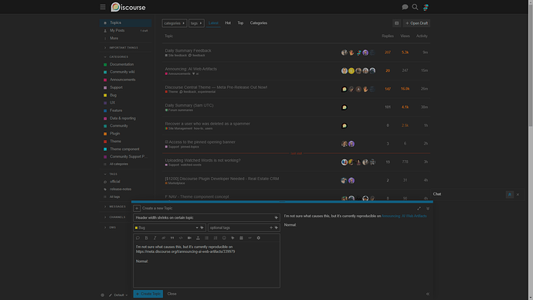Screen dimensions: 533x300
Task: Click the Discourse logo
Action: tap(128, 7)
